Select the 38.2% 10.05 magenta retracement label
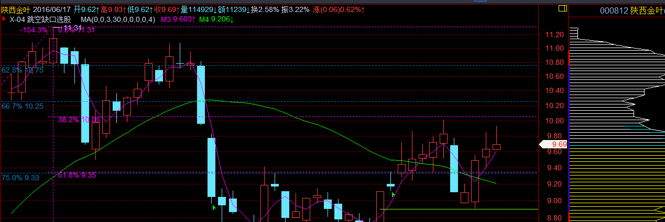 click(79, 120)
